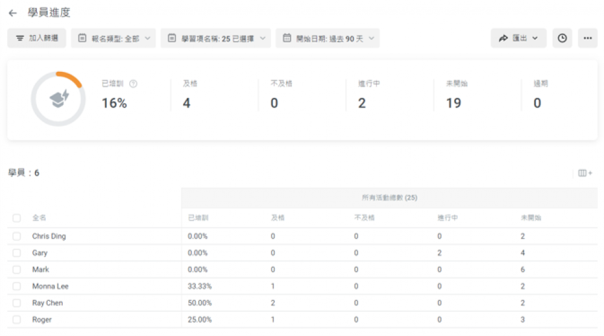Expand the 報名類型: 全部 dropdown
Viewport: 604px width, 336px height.
click(x=113, y=38)
